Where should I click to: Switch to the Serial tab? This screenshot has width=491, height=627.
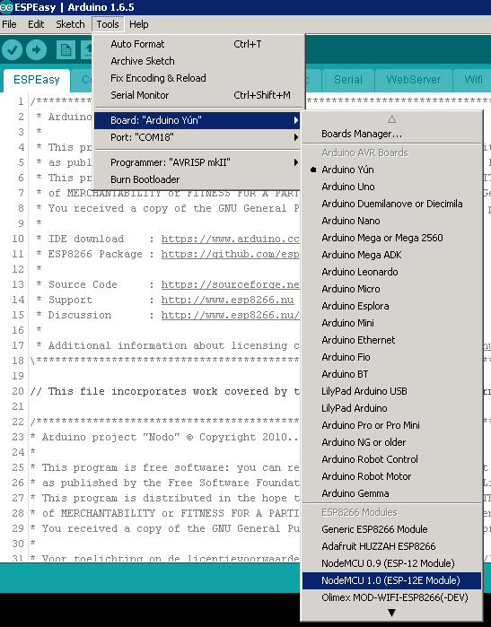(348, 80)
